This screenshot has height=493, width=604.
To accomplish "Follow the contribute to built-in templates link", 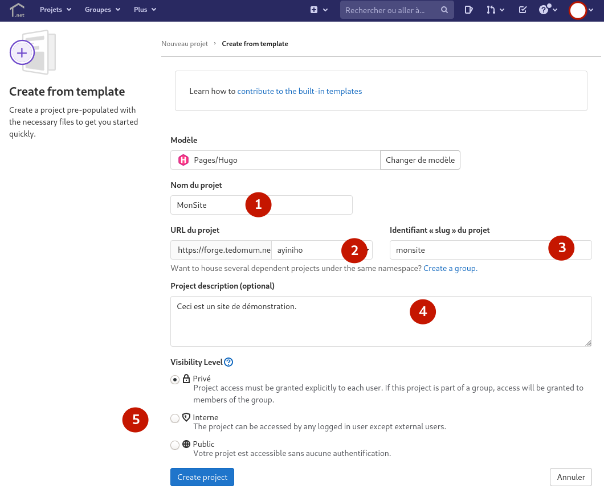I will 299,91.
